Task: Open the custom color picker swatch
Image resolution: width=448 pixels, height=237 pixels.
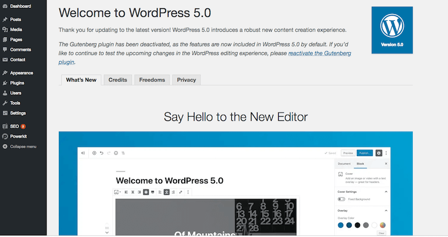Action: coord(382,225)
